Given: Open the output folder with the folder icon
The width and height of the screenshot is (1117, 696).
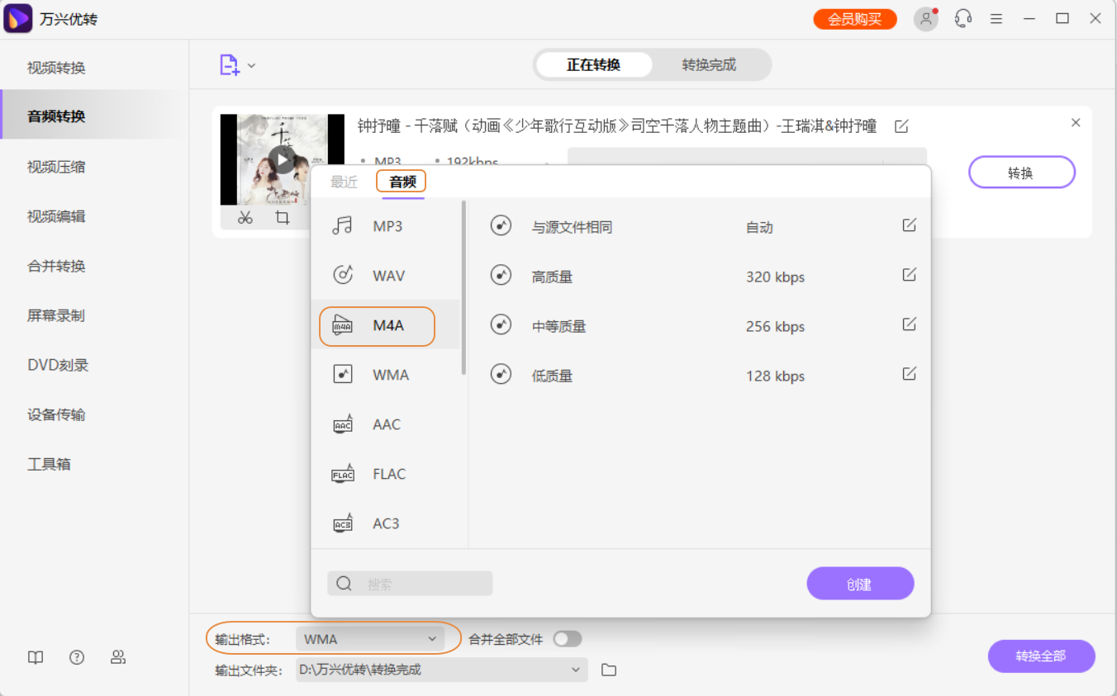Looking at the screenshot, I should 609,670.
